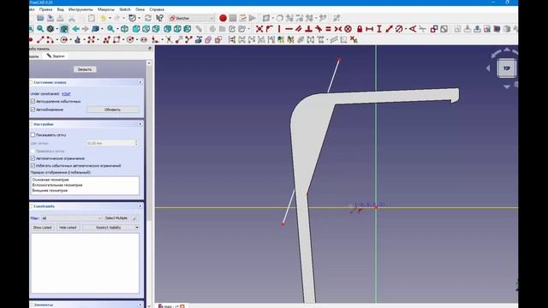The width and height of the screenshot is (548, 308).
Task: Click the undo arrow icon
Action: (103, 18)
